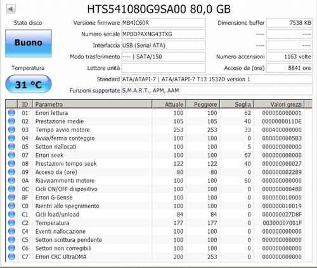Select the Cicli ON/OFF dispositivo parameter row
The image size is (317, 268).
(x=158, y=189)
